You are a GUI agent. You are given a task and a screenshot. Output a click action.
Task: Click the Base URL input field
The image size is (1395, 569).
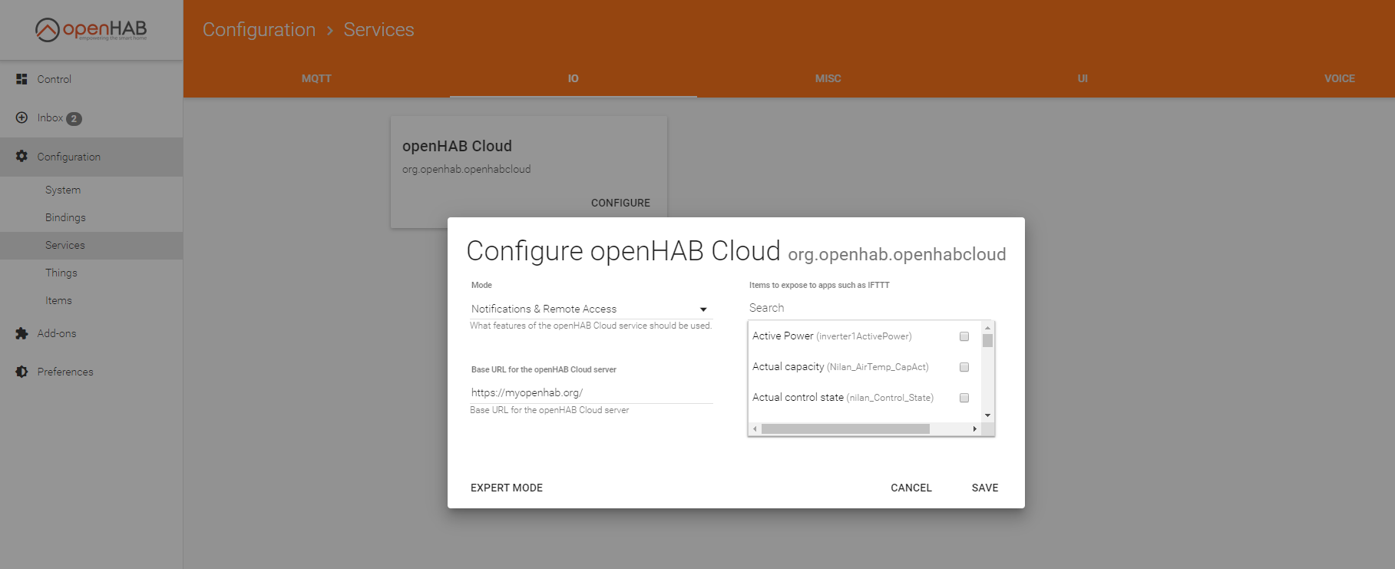590,392
